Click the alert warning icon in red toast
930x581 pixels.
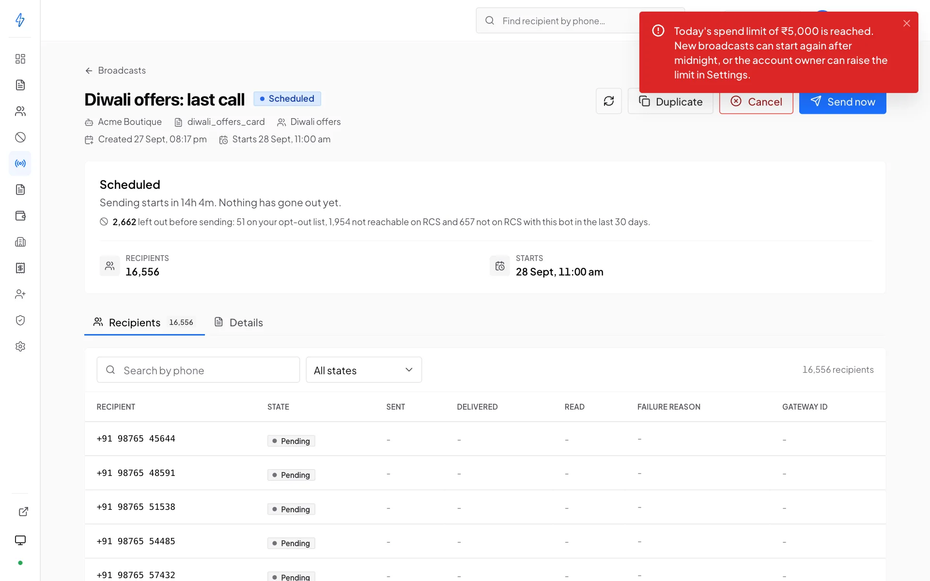[x=658, y=31]
